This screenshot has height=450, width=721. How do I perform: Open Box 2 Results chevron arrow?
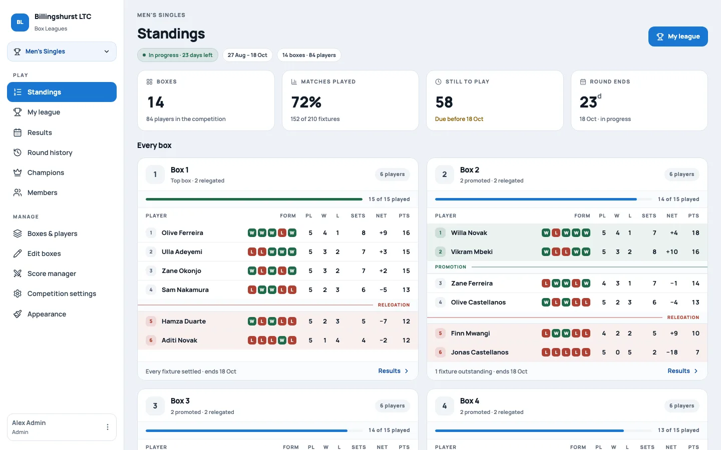coord(696,371)
